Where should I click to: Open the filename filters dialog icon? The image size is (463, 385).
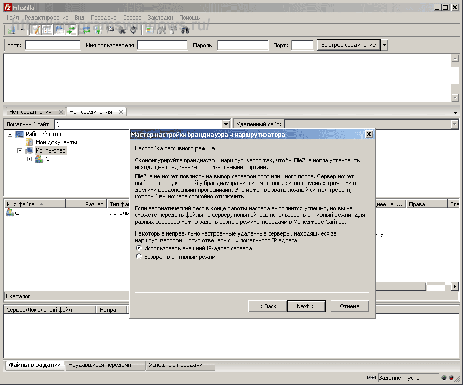150,30
